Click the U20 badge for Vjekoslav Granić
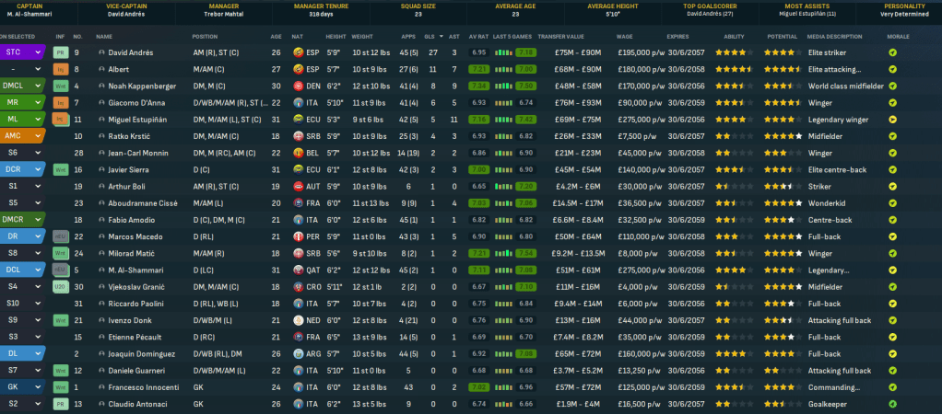Viewport: 942px width, 414px height. pos(59,286)
